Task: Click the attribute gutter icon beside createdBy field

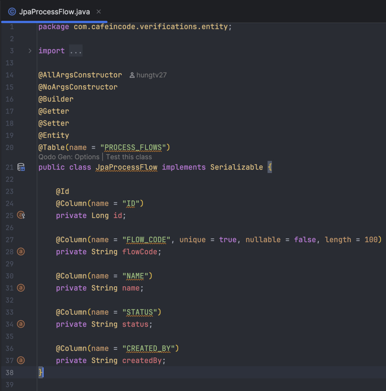Action: tap(21, 360)
